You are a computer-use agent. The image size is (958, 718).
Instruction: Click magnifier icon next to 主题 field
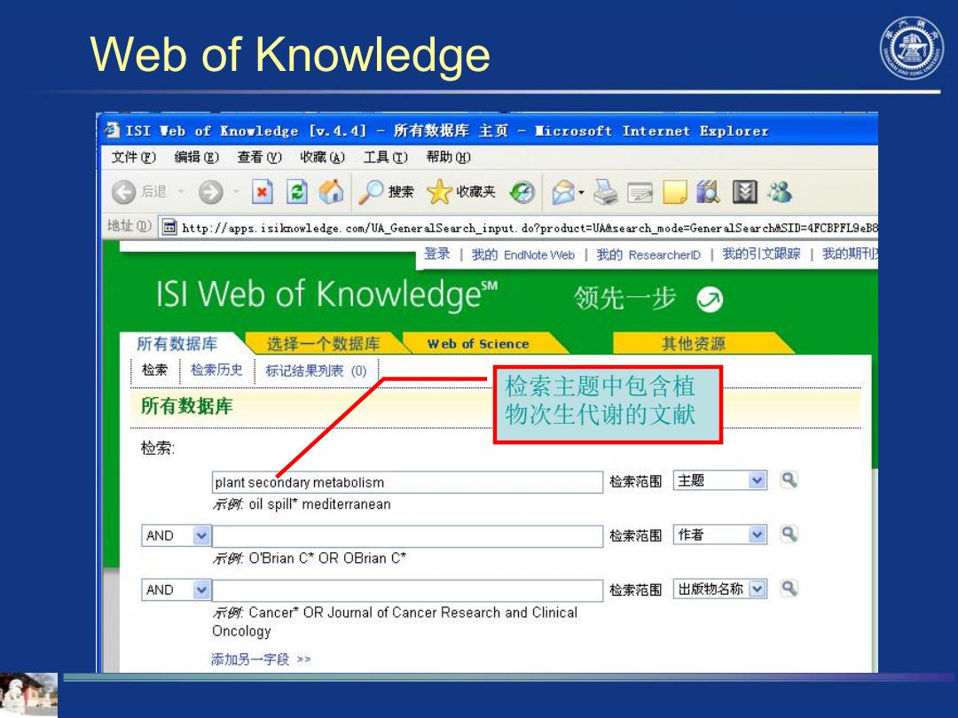tap(789, 480)
